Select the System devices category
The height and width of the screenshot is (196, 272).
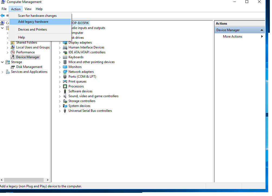point(79,106)
